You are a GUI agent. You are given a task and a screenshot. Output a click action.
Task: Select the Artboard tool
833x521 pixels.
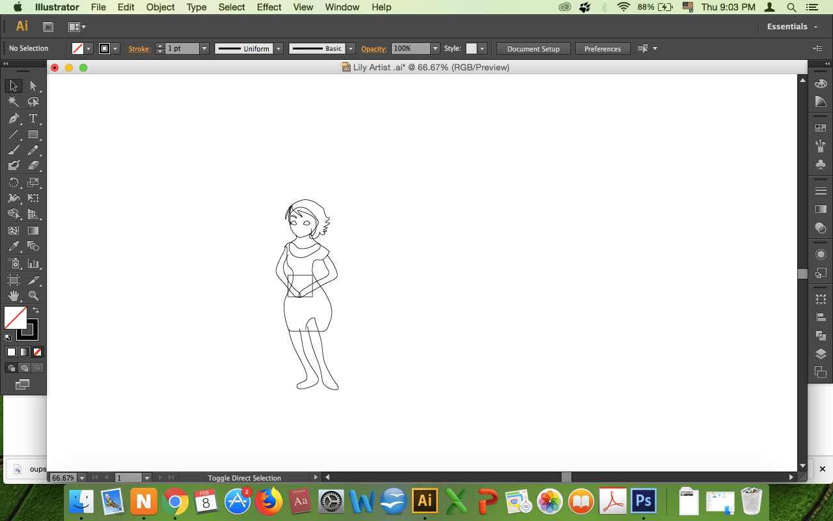14,280
